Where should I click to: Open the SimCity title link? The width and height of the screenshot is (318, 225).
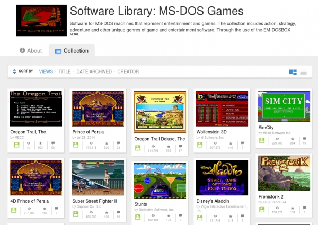pos(266,128)
